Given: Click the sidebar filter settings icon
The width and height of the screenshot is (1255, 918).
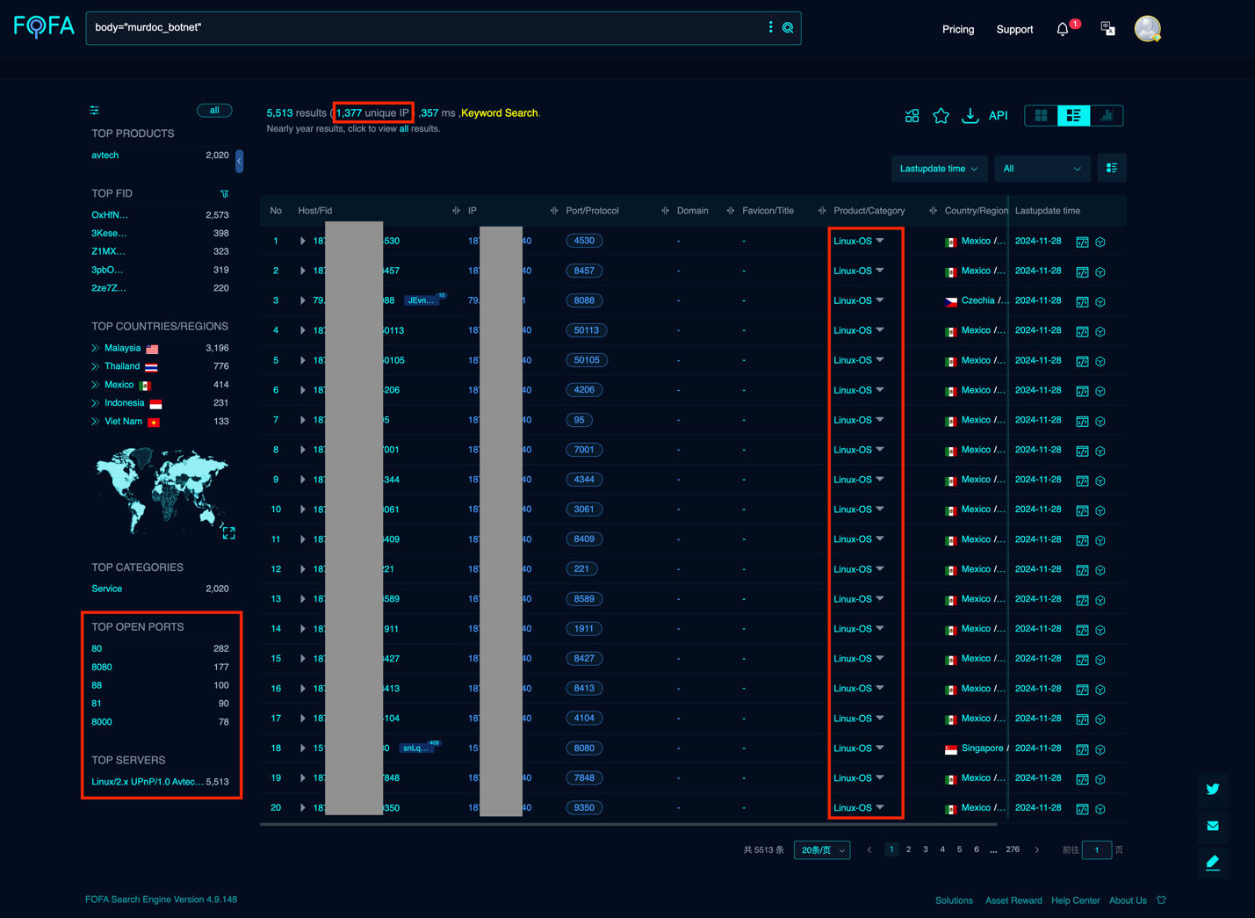Looking at the screenshot, I should [x=94, y=110].
